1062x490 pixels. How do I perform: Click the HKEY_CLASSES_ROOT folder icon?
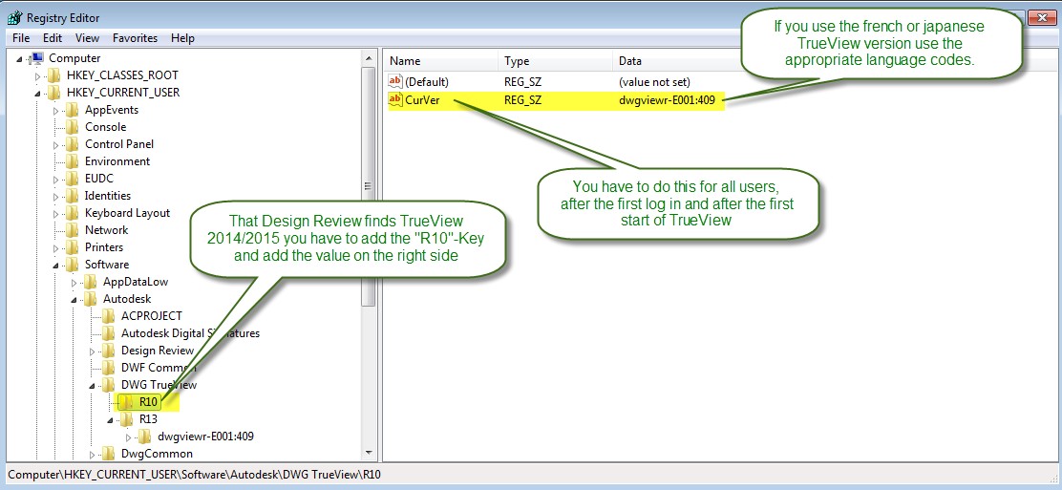tap(54, 75)
